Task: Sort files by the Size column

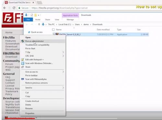Action: coord(139,30)
